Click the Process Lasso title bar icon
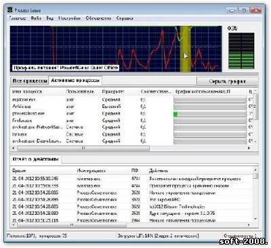The height and width of the screenshot is (248, 271). coord(9,10)
